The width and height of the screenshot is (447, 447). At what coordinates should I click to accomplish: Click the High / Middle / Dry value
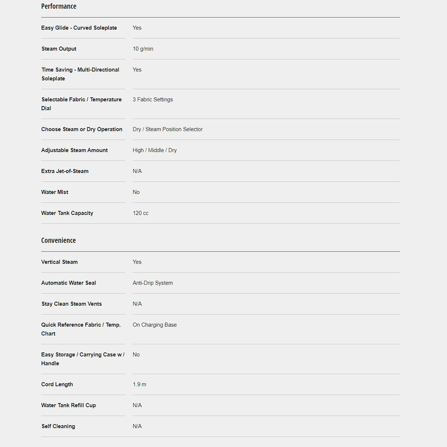pyautogui.click(x=154, y=150)
